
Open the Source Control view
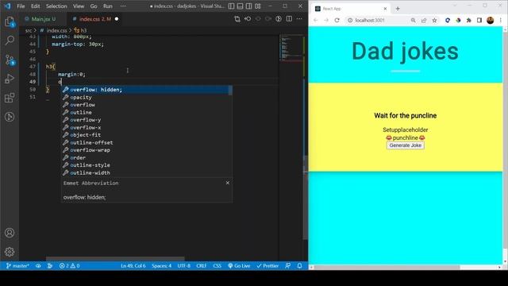click(10, 60)
